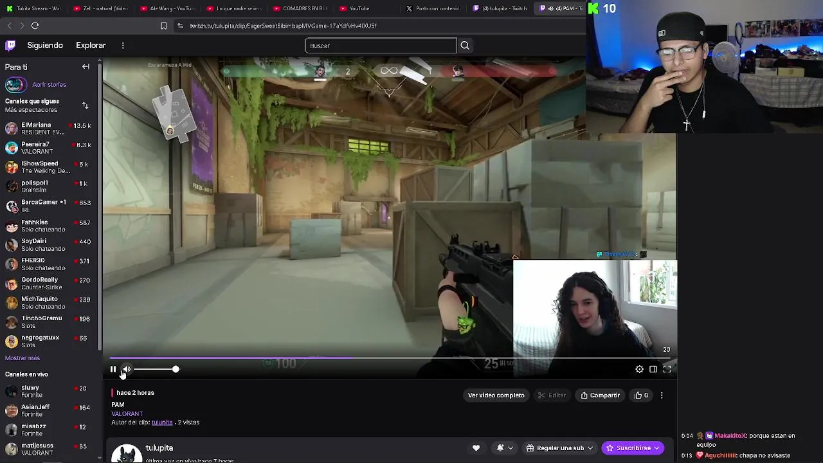Open the Twitch top nav three-dot menu
823x463 pixels.
[123, 46]
